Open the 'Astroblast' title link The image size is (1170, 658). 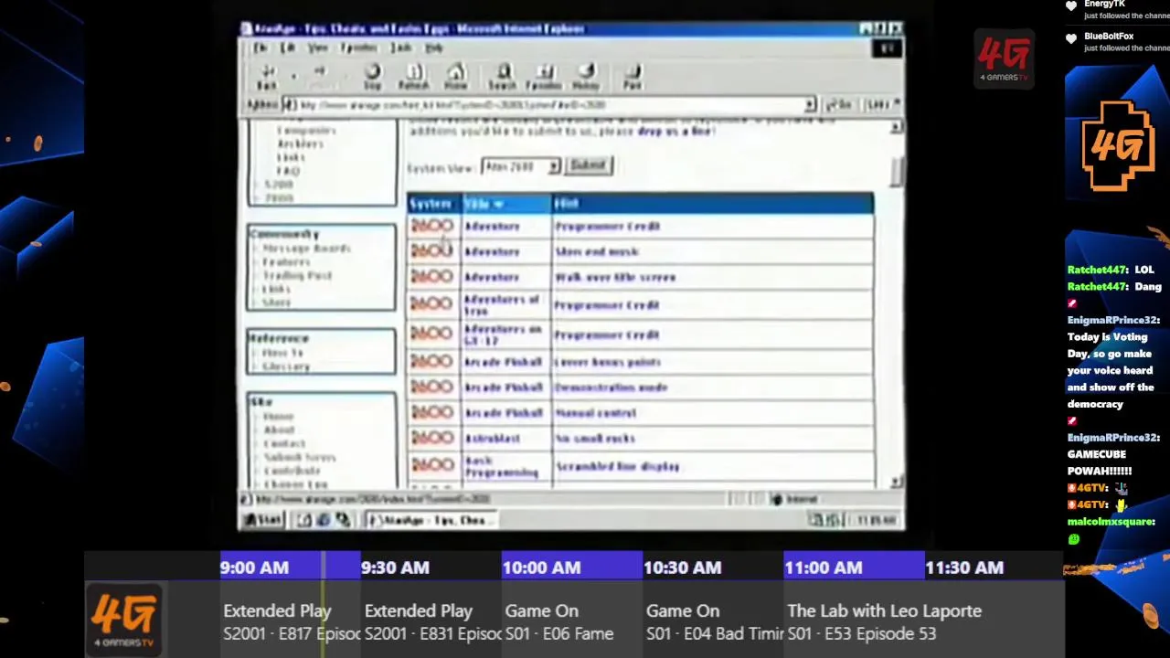pyautogui.click(x=492, y=439)
